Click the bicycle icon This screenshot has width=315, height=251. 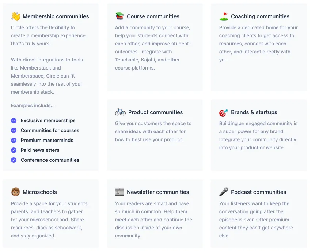(120, 112)
